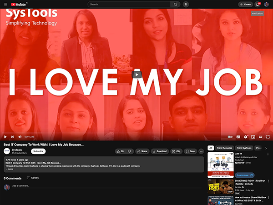Open menu for Just ₹9 ad

(268, 154)
